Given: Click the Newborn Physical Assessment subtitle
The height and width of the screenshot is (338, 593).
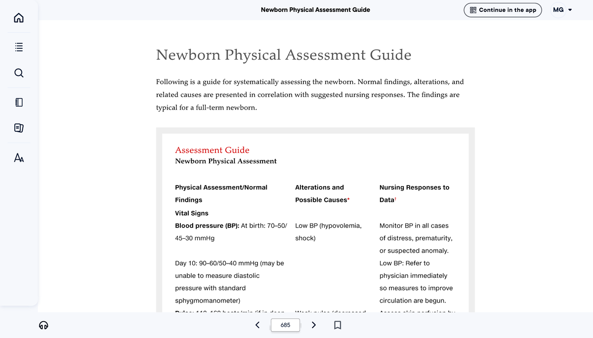Looking at the screenshot, I should 226,161.
